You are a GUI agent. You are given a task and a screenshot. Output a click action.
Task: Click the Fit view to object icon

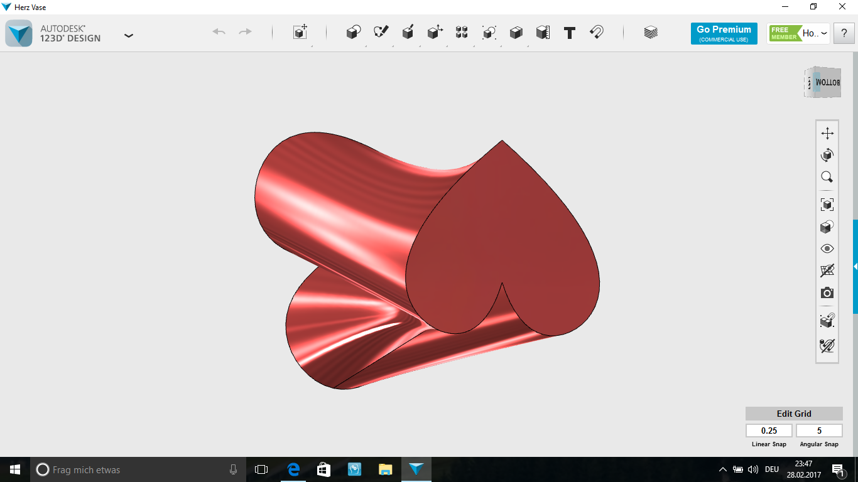coord(827,204)
